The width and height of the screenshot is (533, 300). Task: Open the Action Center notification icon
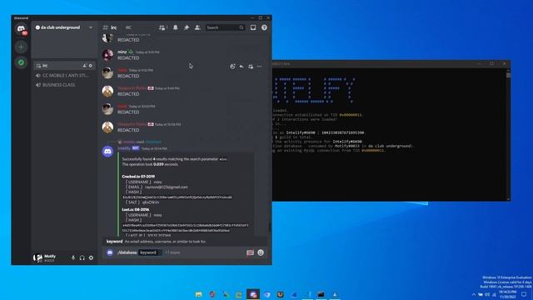tap(524, 294)
